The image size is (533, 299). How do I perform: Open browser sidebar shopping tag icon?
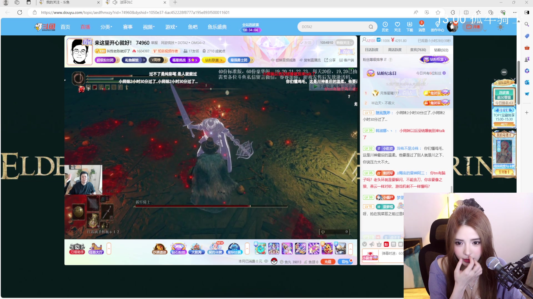point(527,36)
